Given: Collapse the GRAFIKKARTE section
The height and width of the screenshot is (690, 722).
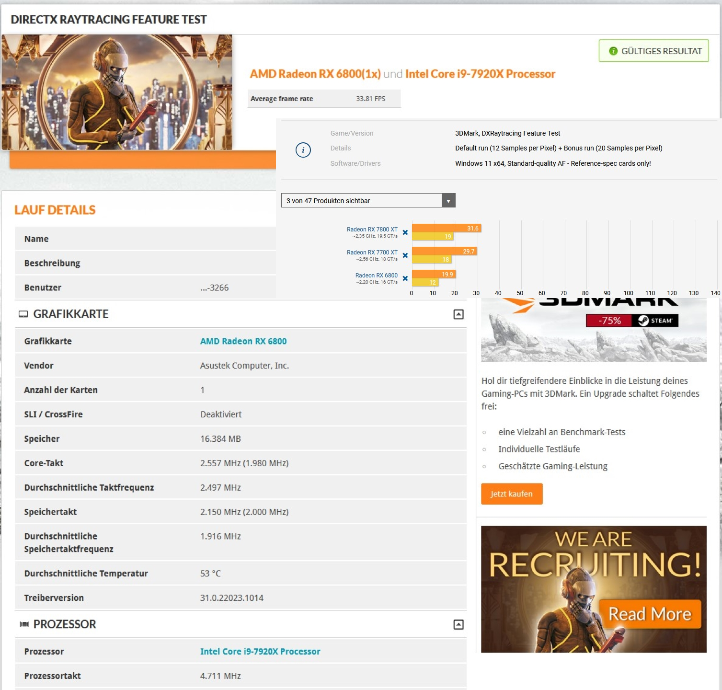Looking at the screenshot, I should click(x=458, y=314).
